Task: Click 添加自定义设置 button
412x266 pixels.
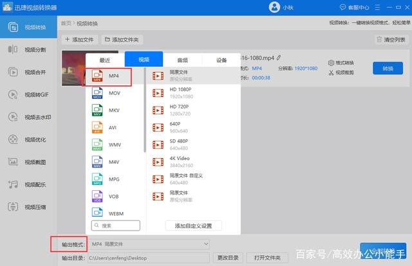Action: (193, 226)
